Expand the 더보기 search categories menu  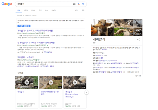coord(53,10)
